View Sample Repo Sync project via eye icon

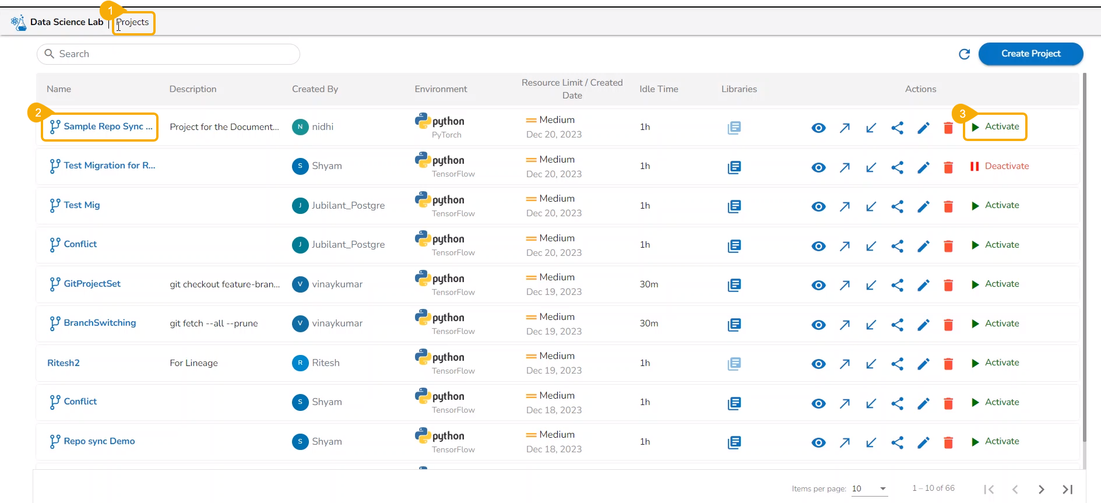818,128
